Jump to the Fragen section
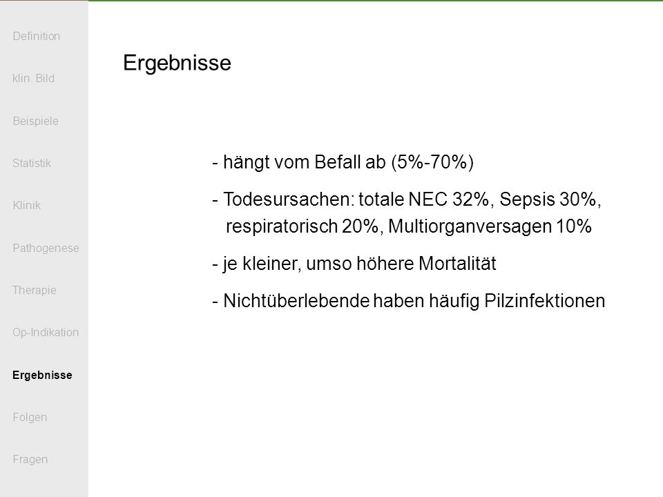 click(30, 460)
